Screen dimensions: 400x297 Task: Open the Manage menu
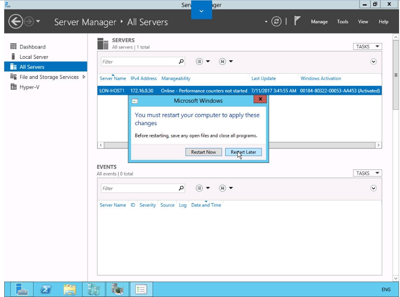(319, 22)
